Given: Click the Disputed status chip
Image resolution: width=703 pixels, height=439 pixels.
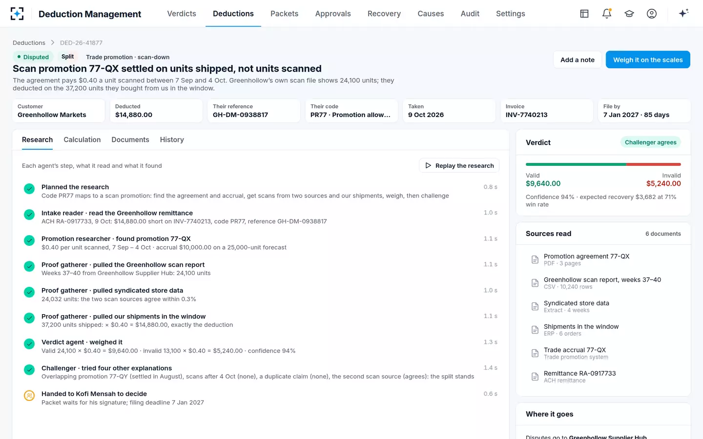Looking at the screenshot, I should (x=33, y=57).
